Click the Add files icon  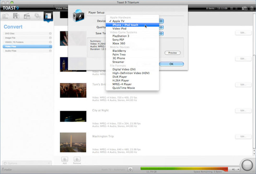point(65,159)
